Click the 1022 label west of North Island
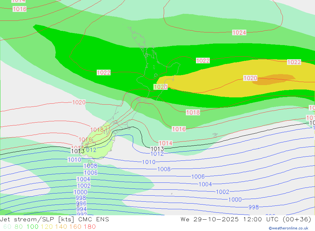The height and width of the screenshot is (231, 315). (104, 72)
